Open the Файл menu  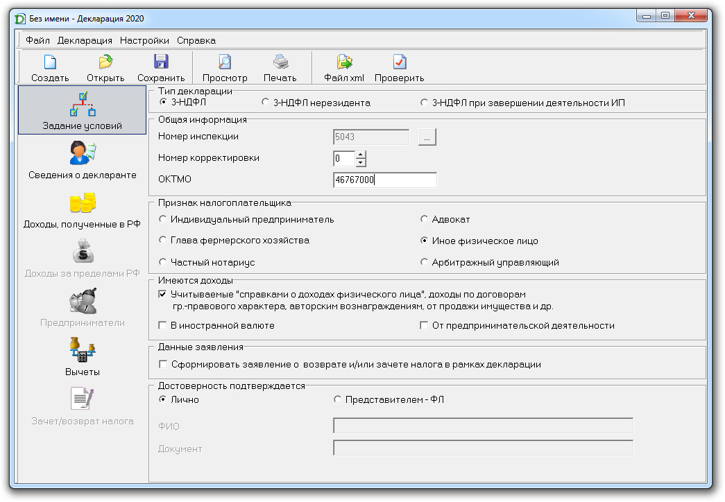coord(37,40)
